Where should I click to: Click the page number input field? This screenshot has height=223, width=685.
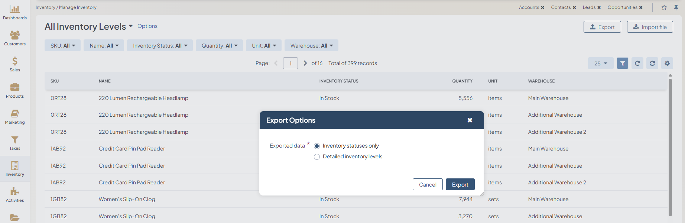pyautogui.click(x=290, y=63)
